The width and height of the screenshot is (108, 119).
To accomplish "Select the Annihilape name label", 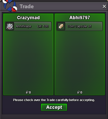I will (x=24, y=26).
